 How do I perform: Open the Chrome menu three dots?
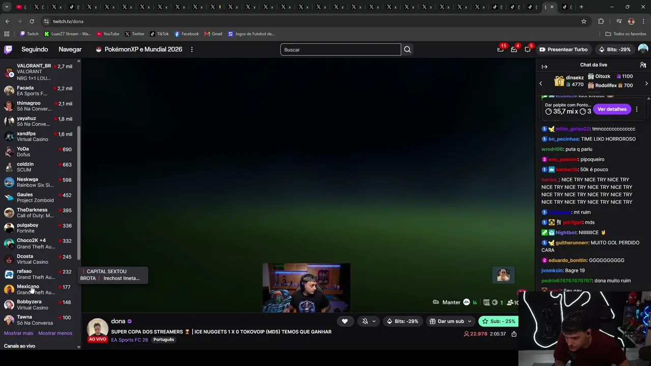coord(644,21)
